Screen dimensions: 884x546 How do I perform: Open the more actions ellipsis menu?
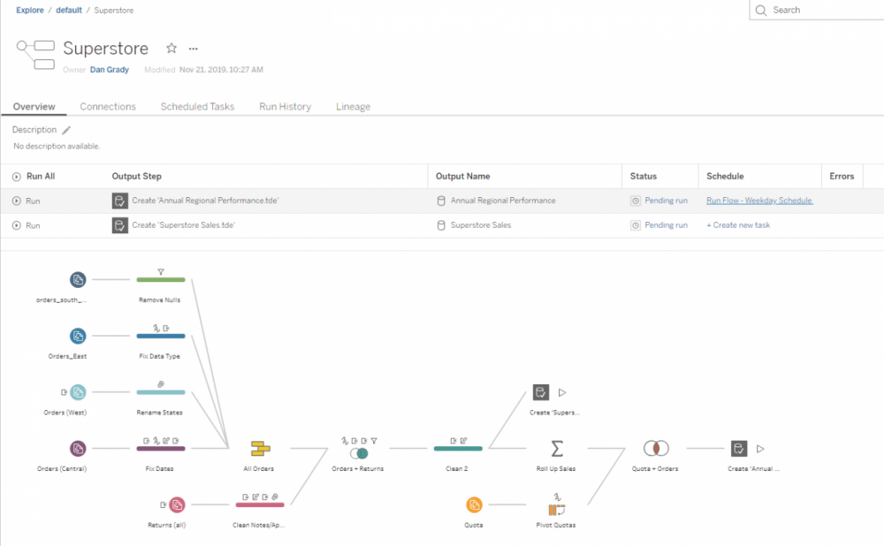point(194,49)
